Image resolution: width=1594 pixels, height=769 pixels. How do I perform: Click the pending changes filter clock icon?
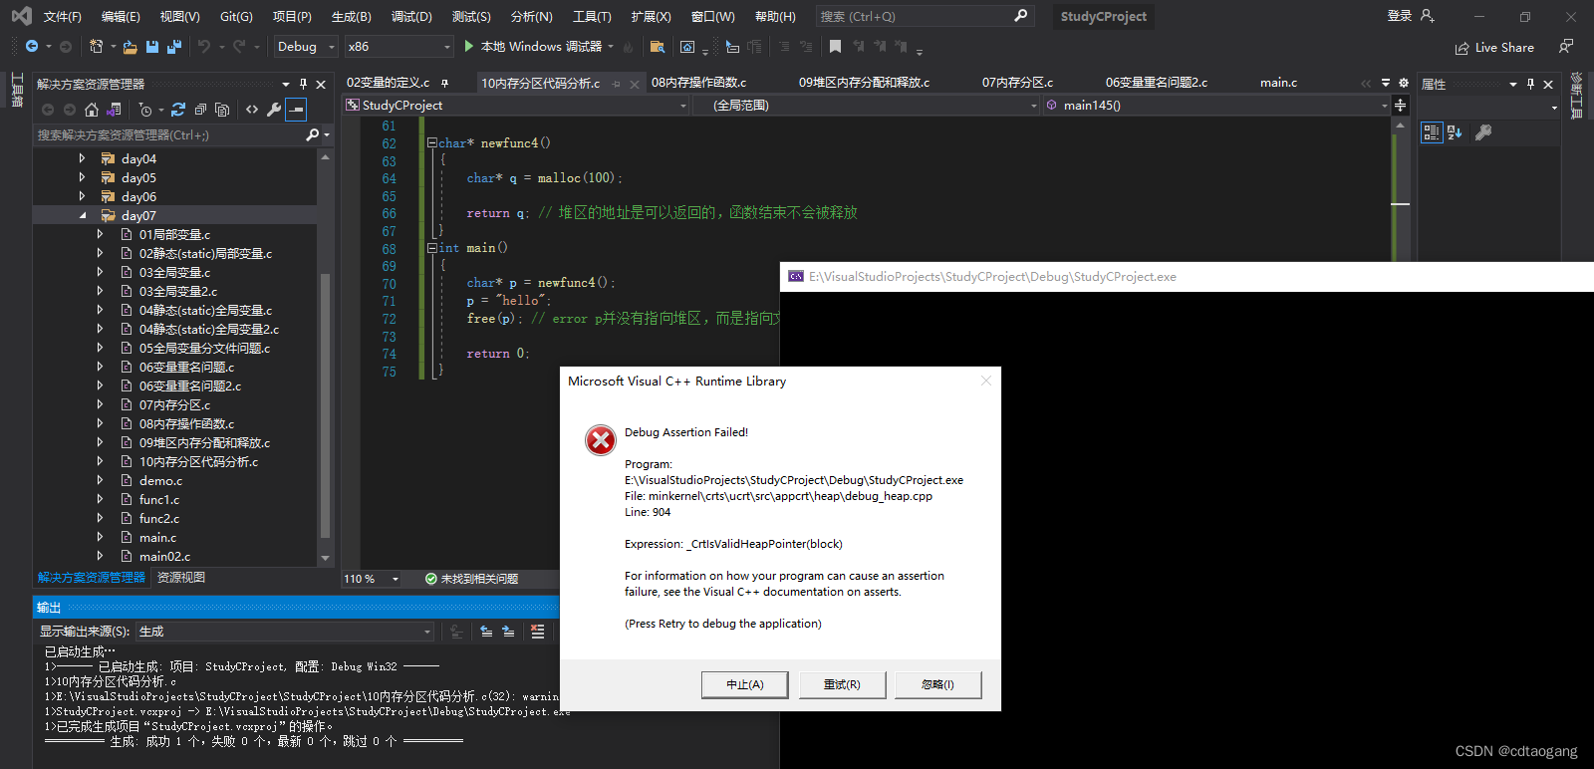click(145, 110)
